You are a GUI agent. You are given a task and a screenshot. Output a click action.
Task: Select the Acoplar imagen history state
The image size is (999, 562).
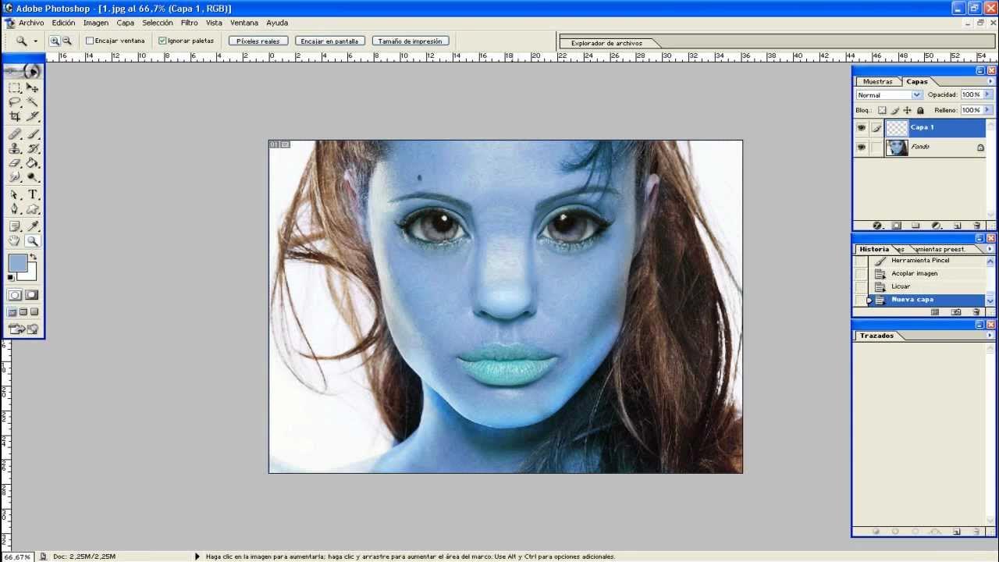tap(926, 273)
